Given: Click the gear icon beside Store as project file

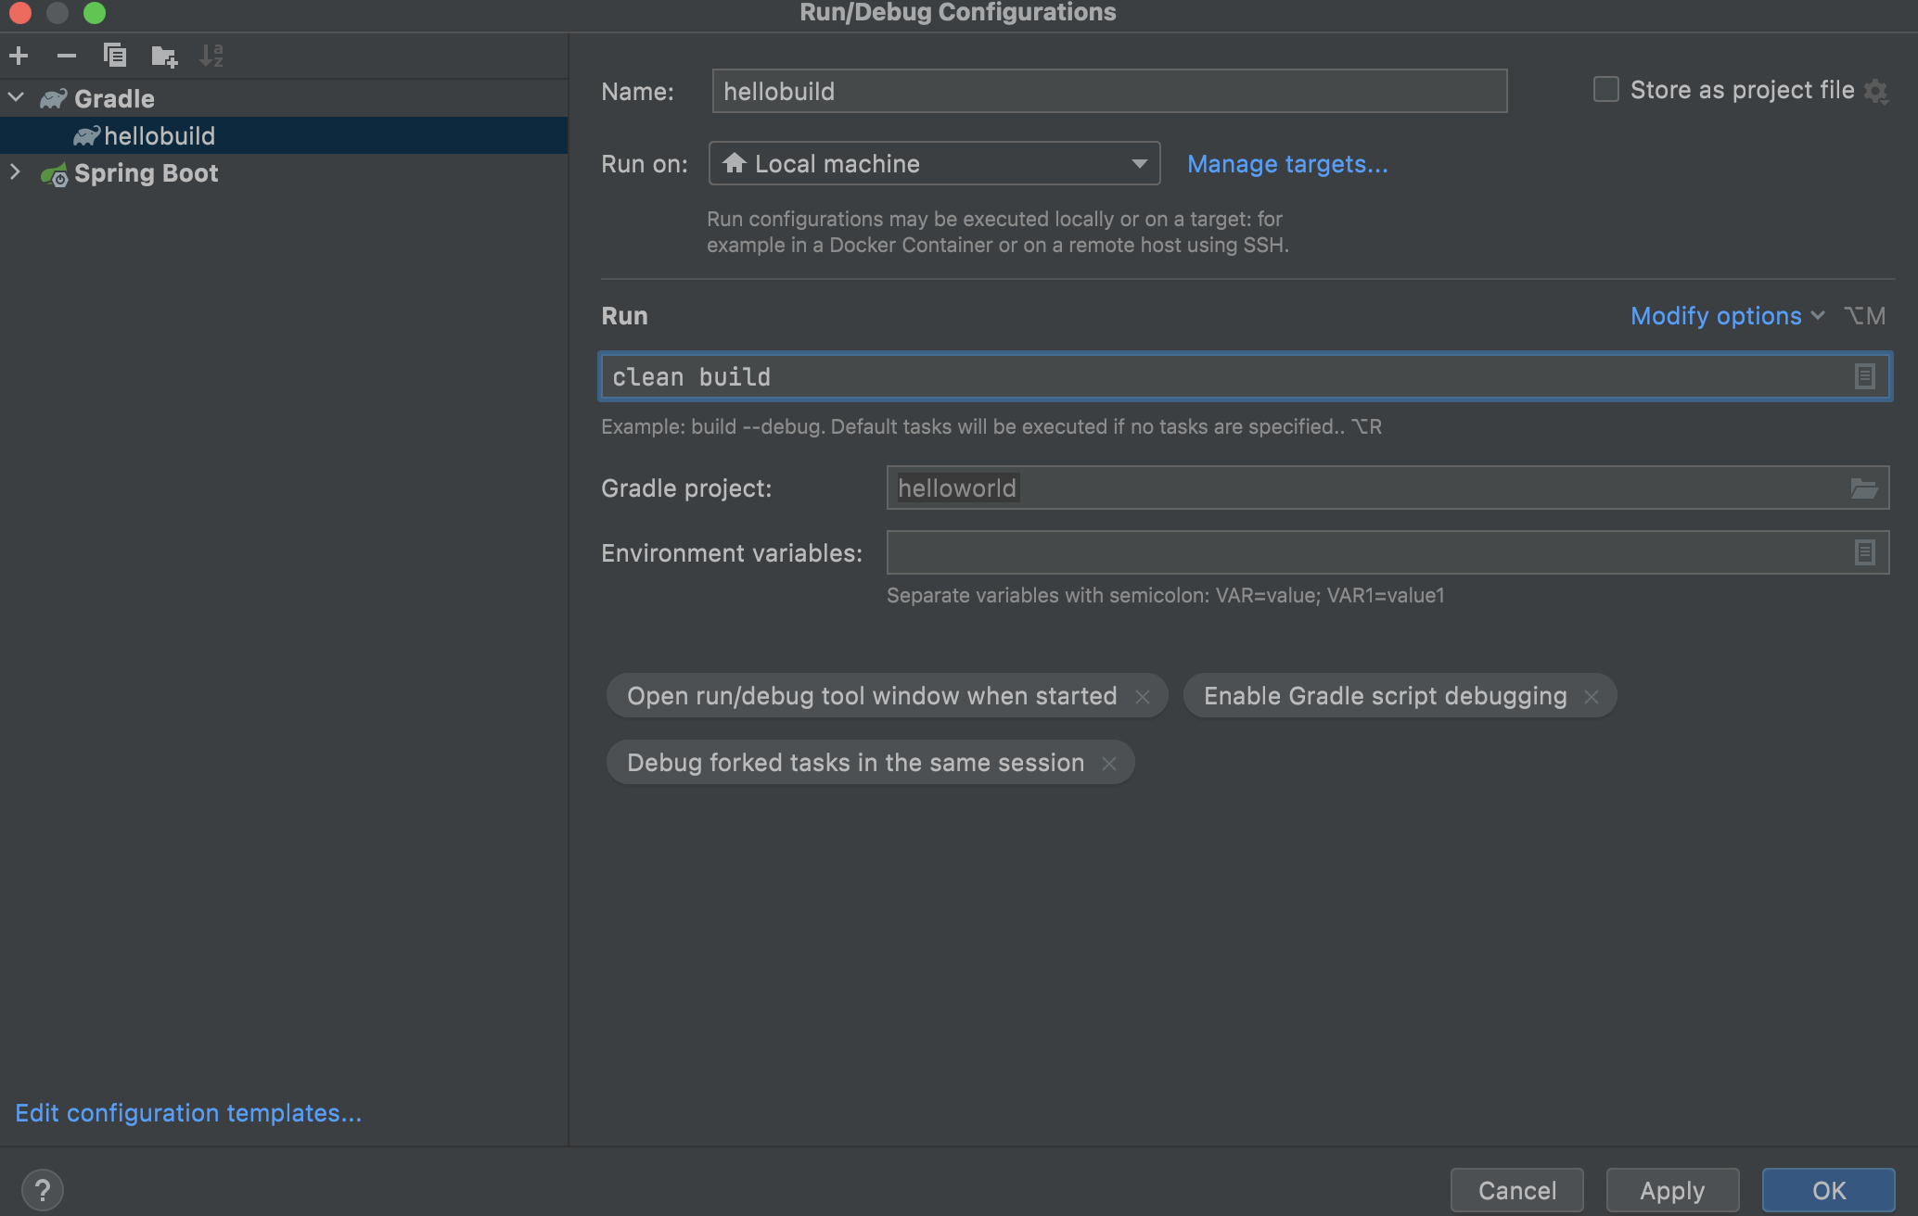Looking at the screenshot, I should pyautogui.click(x=1876, y=91).
